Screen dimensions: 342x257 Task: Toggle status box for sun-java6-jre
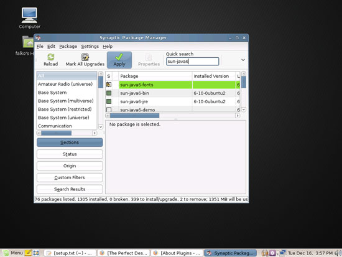pyautogui.click(x=109, y=101)
